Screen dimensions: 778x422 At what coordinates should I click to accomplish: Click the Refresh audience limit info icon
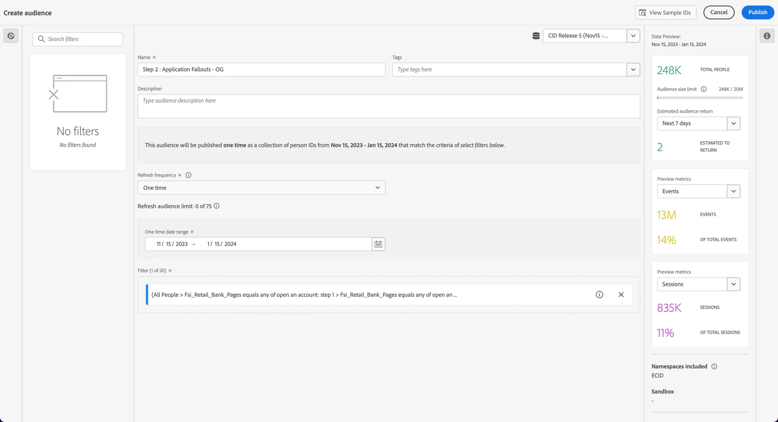pyautogui.click(x=216, y=206)
